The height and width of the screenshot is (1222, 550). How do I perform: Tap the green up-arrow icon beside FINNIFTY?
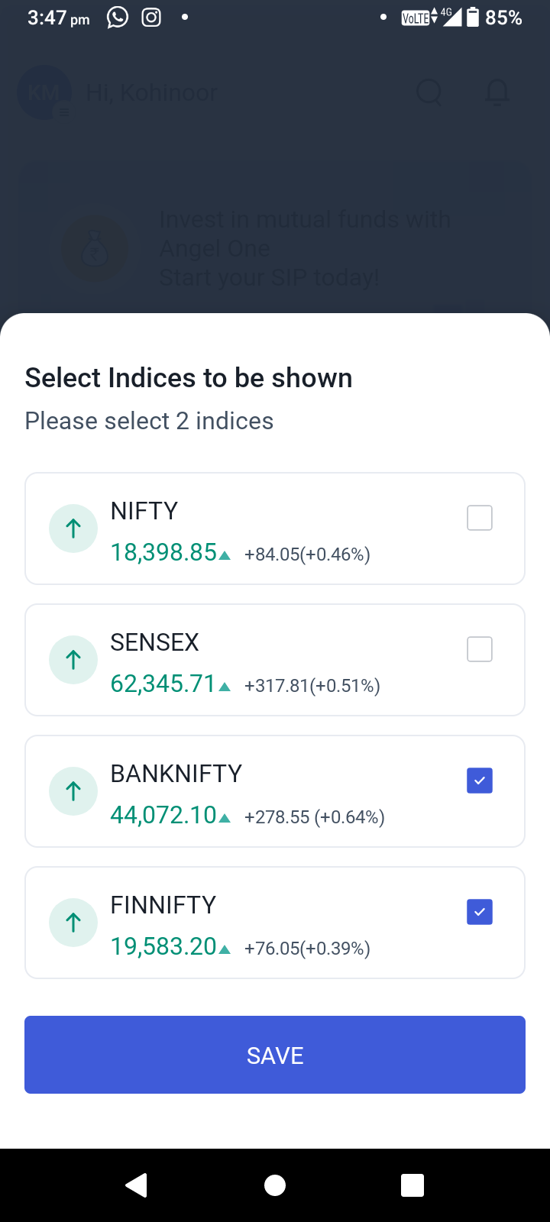tap(73, 923)
